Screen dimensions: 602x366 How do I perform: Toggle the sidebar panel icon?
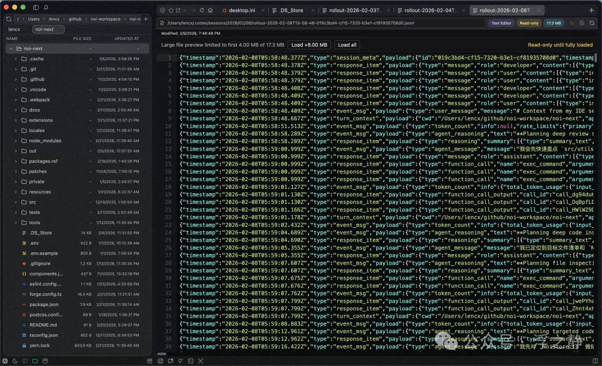[x=36, y=7]
